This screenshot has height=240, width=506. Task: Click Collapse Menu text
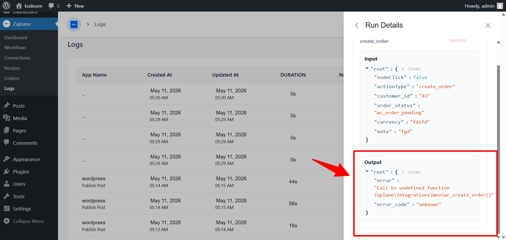click(28, 221)
